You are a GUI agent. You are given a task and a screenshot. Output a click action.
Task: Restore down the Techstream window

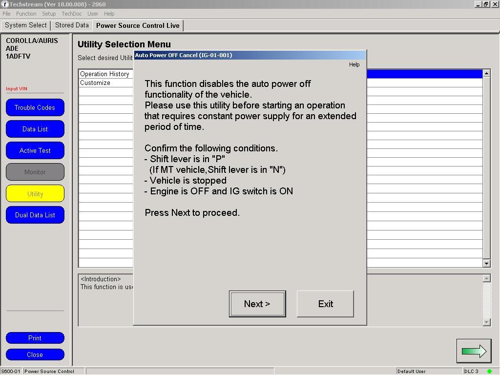click(x=486, y=4)
